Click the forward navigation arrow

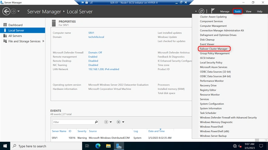pos(14,11)
